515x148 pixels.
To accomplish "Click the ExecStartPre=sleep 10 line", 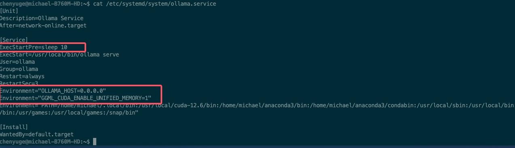I will [x=34, y=47].
